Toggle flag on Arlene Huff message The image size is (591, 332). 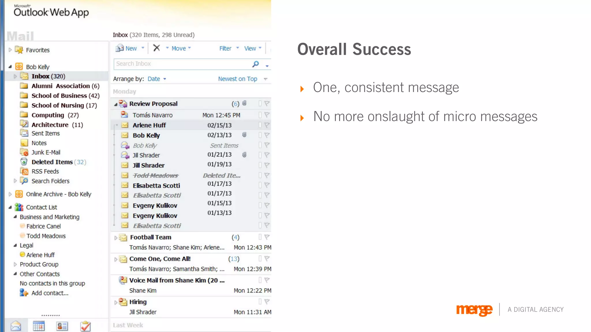[267, 125]
